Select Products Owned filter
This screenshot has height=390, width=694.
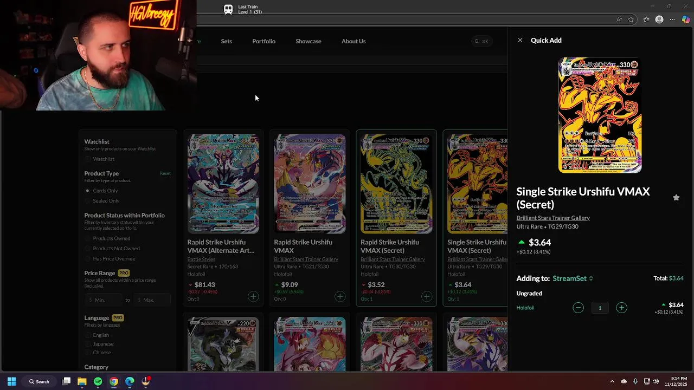[x=88, y=238]
